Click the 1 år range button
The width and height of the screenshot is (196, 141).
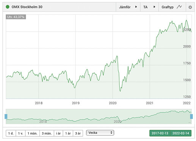tap(68, 133)
